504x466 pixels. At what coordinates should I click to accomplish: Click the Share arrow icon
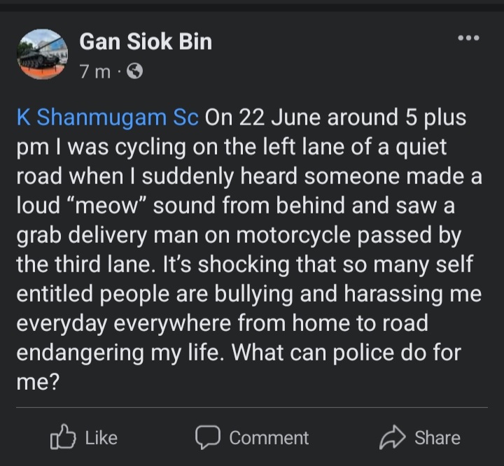[393, 437]
